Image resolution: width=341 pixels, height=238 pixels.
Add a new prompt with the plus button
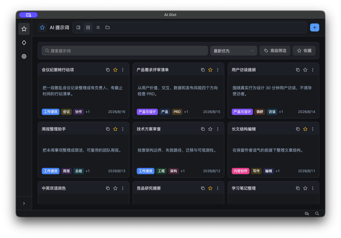[314, 27]
